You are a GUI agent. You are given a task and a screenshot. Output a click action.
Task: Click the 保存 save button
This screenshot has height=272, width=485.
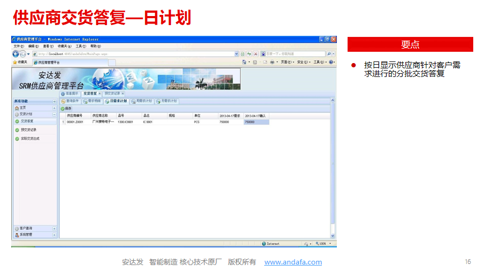(66, 108)
